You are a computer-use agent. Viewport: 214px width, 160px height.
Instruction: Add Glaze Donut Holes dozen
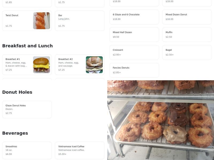pos(27,109)
